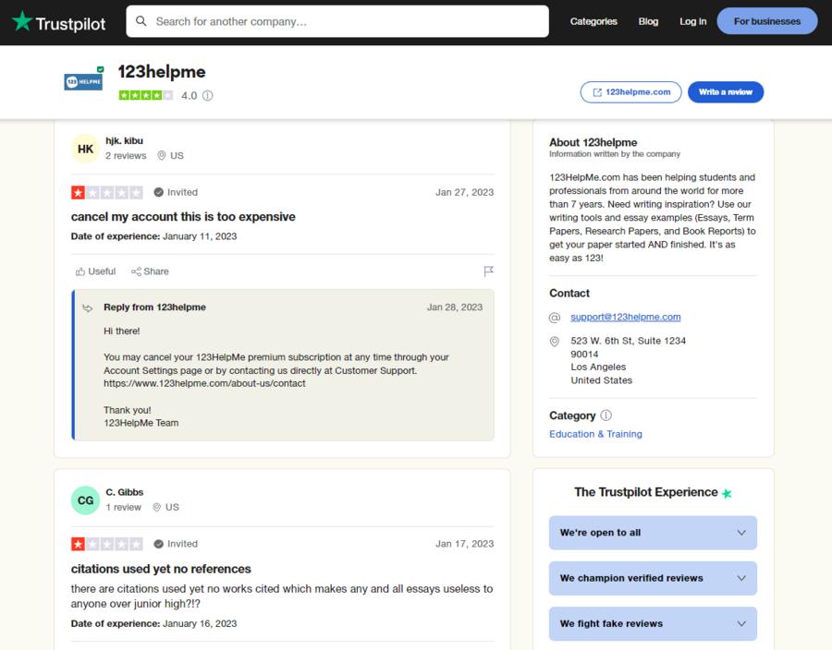Expand the We're open to all panel
The width and height of the screenshot is (832, 650).
[653, 533]
